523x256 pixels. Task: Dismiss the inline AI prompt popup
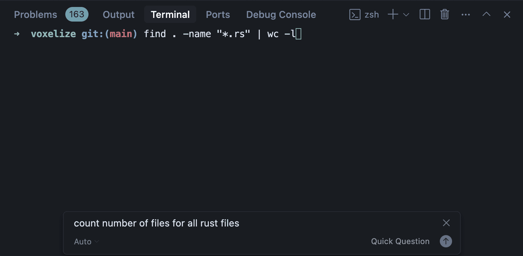pyautogui.click(x=446, y=223)
